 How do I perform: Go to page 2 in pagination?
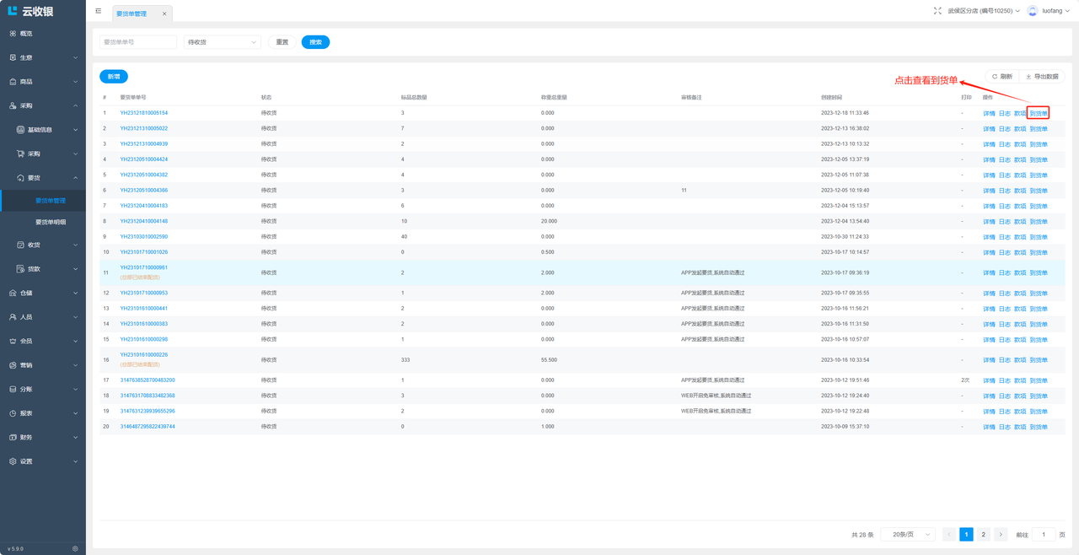pyautogui.click(x=983, y=535)
